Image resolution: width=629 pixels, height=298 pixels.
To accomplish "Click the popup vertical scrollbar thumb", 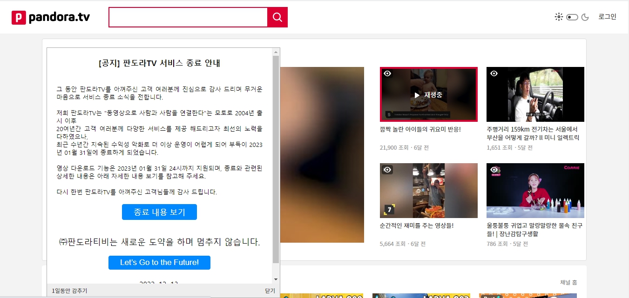I will (x=276, y=159).
